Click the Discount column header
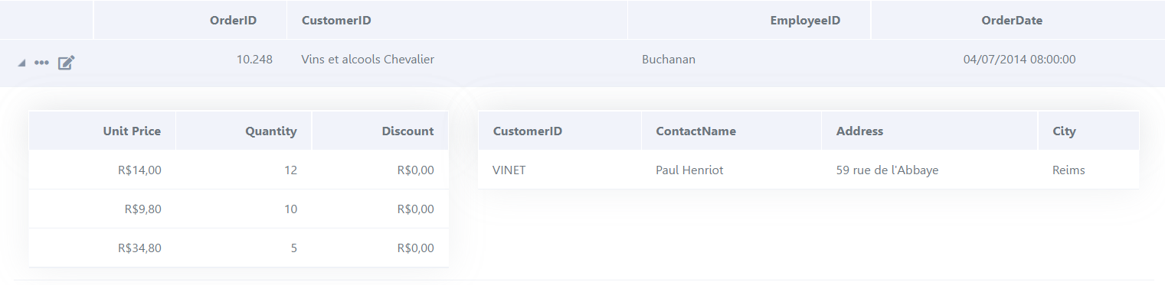Image resolution: width=1165 pixels, height=285 pixels. click(x=407, y=131)
